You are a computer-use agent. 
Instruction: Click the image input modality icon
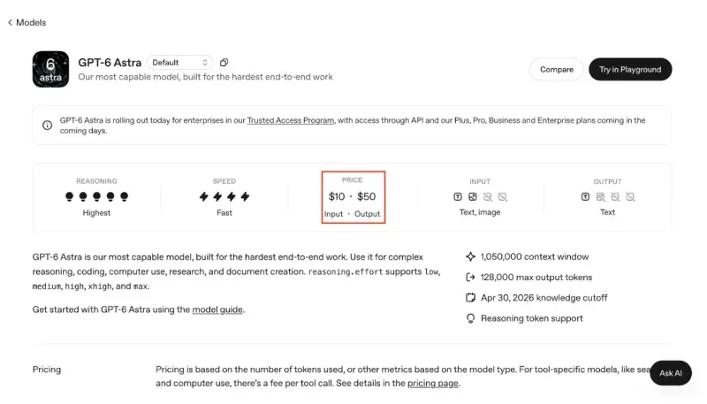[473, 196]
